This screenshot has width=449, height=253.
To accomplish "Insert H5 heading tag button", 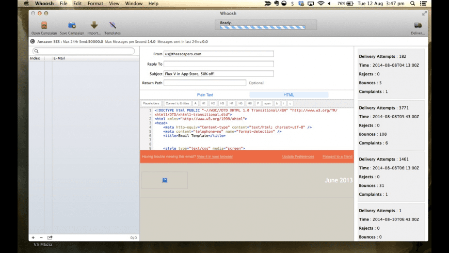I will (240, 103).
